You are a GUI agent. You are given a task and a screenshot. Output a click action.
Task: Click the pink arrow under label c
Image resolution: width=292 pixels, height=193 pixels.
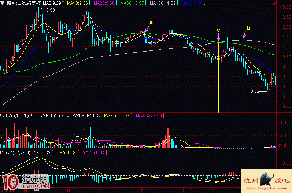pyautogui.click(x=219, y=37)
